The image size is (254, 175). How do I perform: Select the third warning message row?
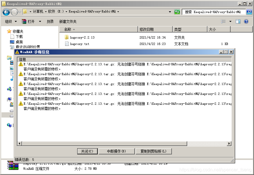[x=124, y=86]
